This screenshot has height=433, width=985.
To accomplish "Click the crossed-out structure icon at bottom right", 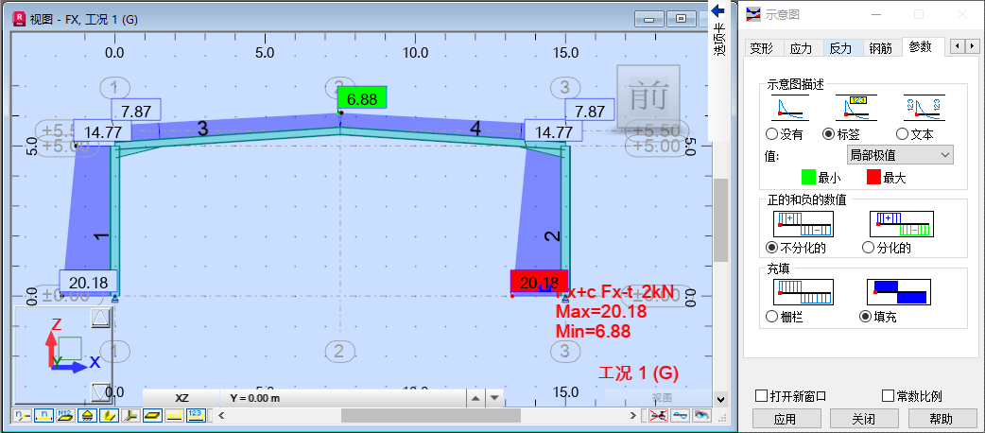I will click(658, 415).
